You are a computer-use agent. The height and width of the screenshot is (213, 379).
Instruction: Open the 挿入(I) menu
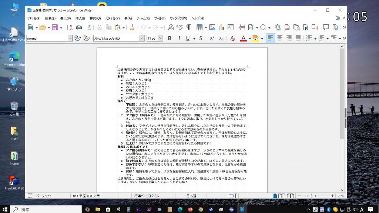point(80,18)
